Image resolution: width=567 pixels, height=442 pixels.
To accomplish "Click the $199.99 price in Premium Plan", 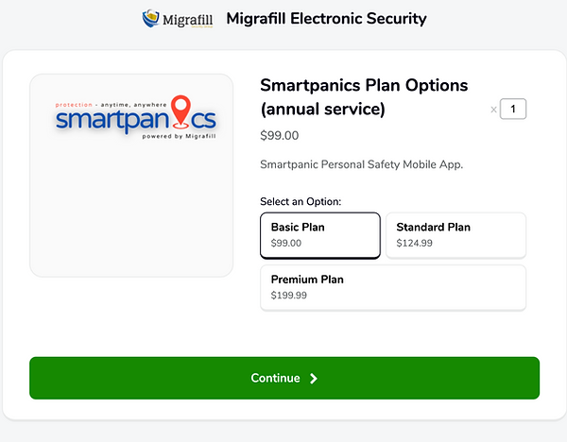I will (x=289, y=296).
